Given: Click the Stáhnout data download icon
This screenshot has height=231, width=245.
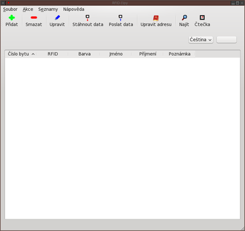Looking at the screenshot, I should (88, 18).
